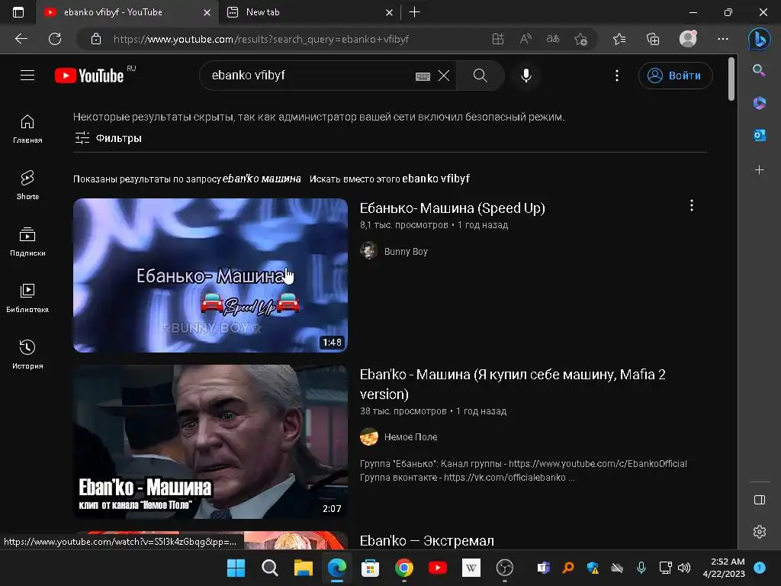
Task: Go back in browser
Action: click(x=21, y=39)
